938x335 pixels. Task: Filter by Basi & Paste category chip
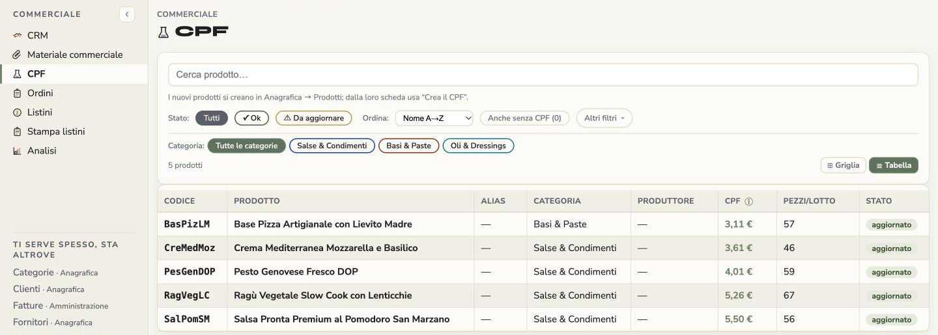409,146
